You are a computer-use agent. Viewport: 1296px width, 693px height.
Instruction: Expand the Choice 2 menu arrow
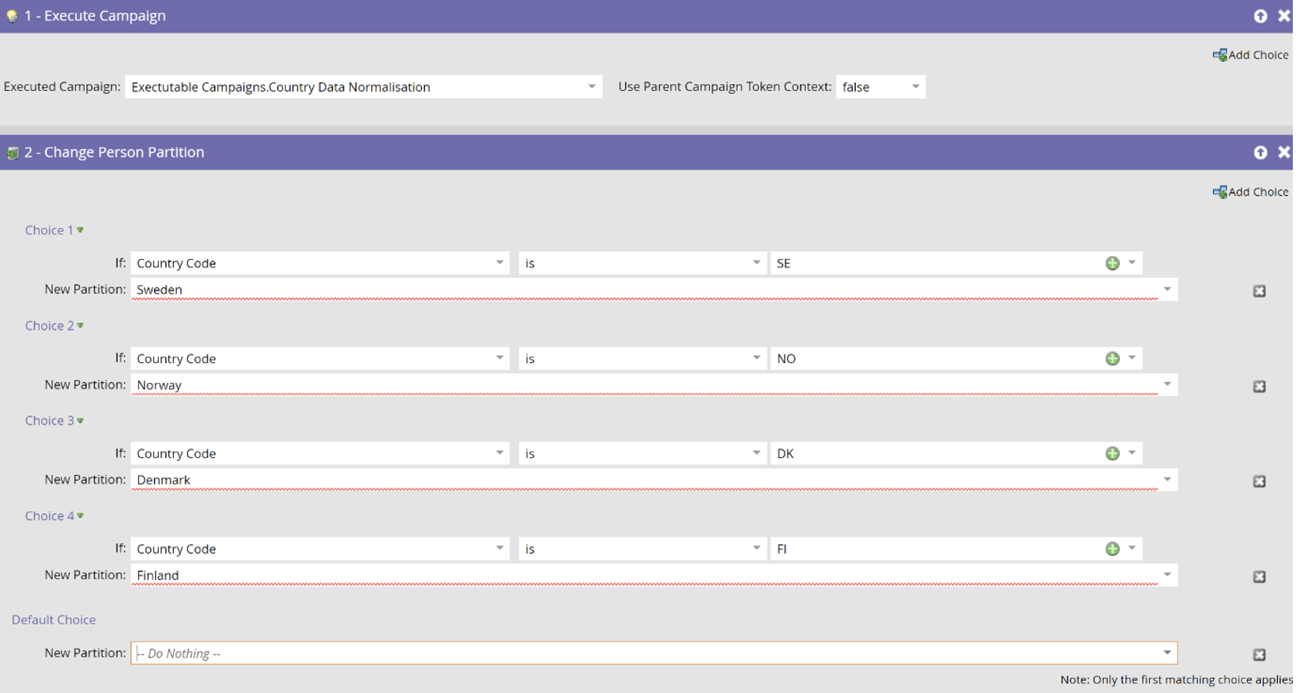tap(81, 326)
